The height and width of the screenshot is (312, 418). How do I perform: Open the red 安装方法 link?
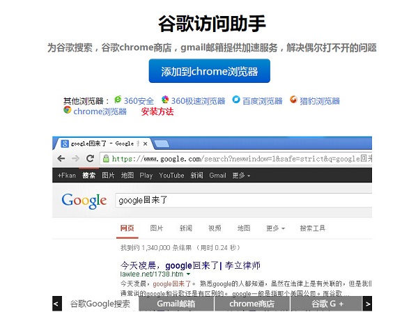(157, 111)
